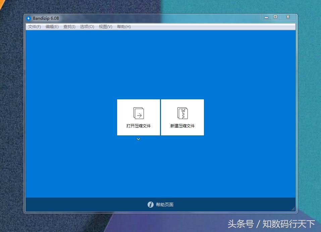Screen dimensions: 321x232
Task: Open the 编辑(E) menu
Action: click(52, 26)
